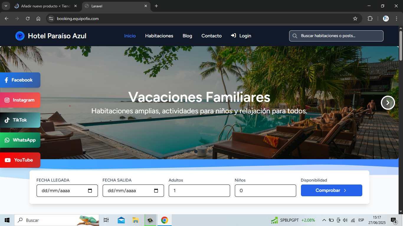Viewport: 403px width, 226px height.
Task: Go to Inicio in navigation
Action: coord(130,36)
